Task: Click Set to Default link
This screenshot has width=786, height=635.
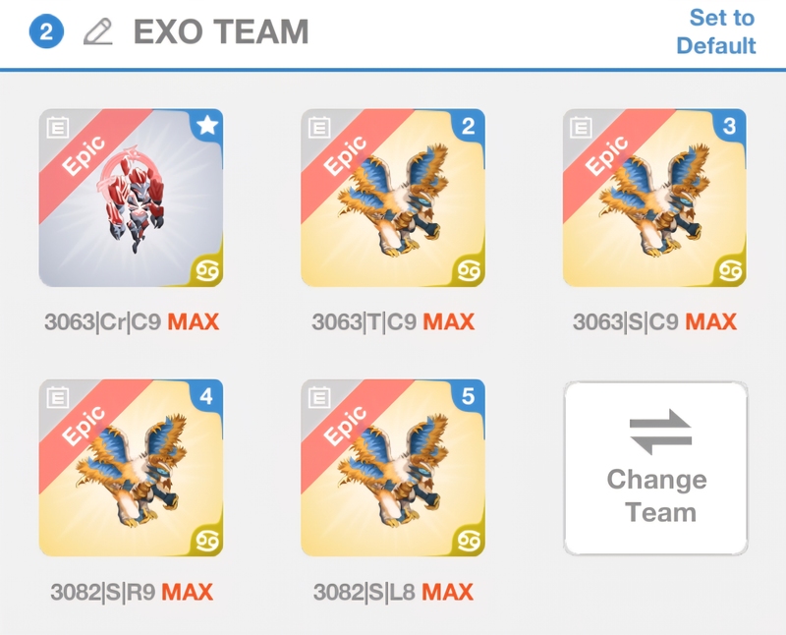Action: (x=716, y=31)
